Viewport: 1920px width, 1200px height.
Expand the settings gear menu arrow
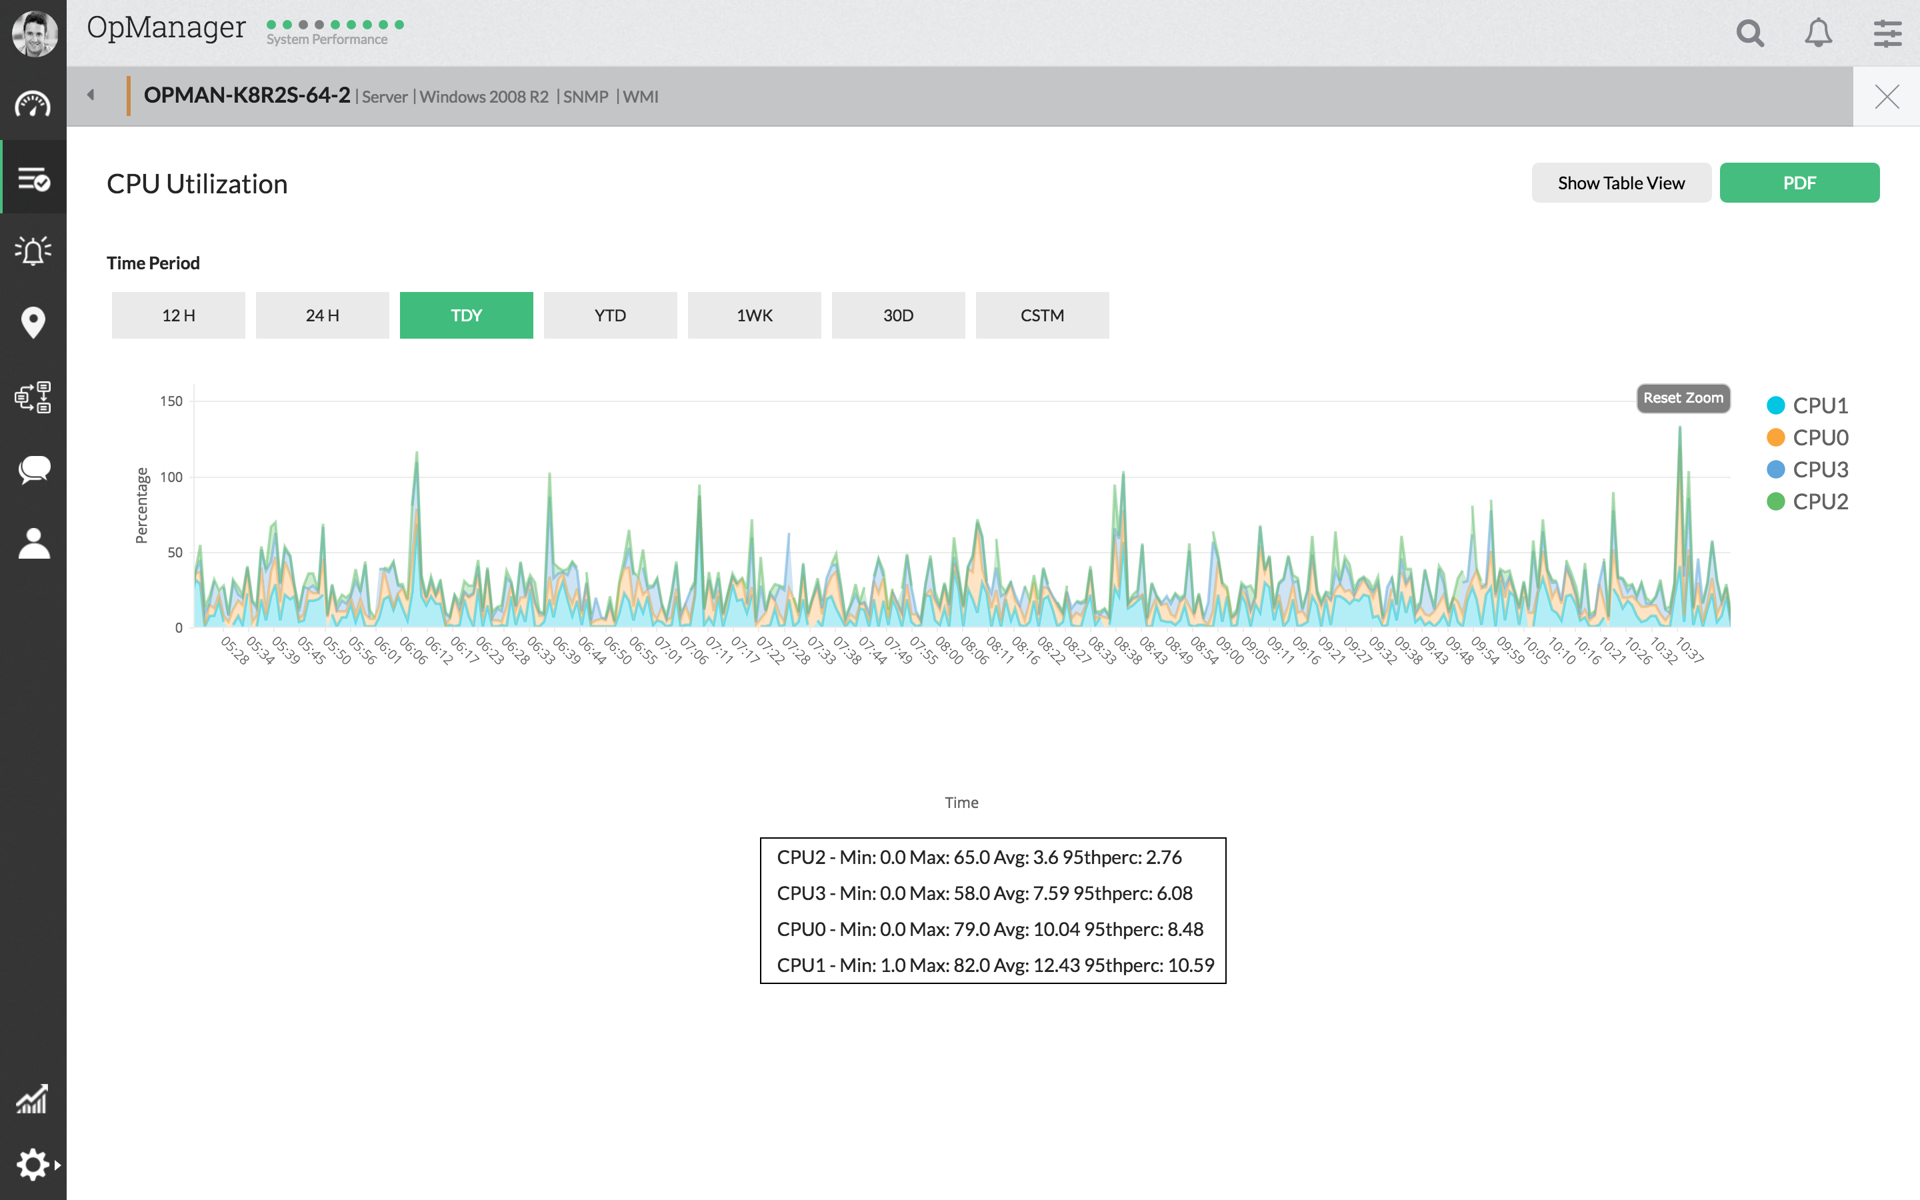tap(57, 1165)
